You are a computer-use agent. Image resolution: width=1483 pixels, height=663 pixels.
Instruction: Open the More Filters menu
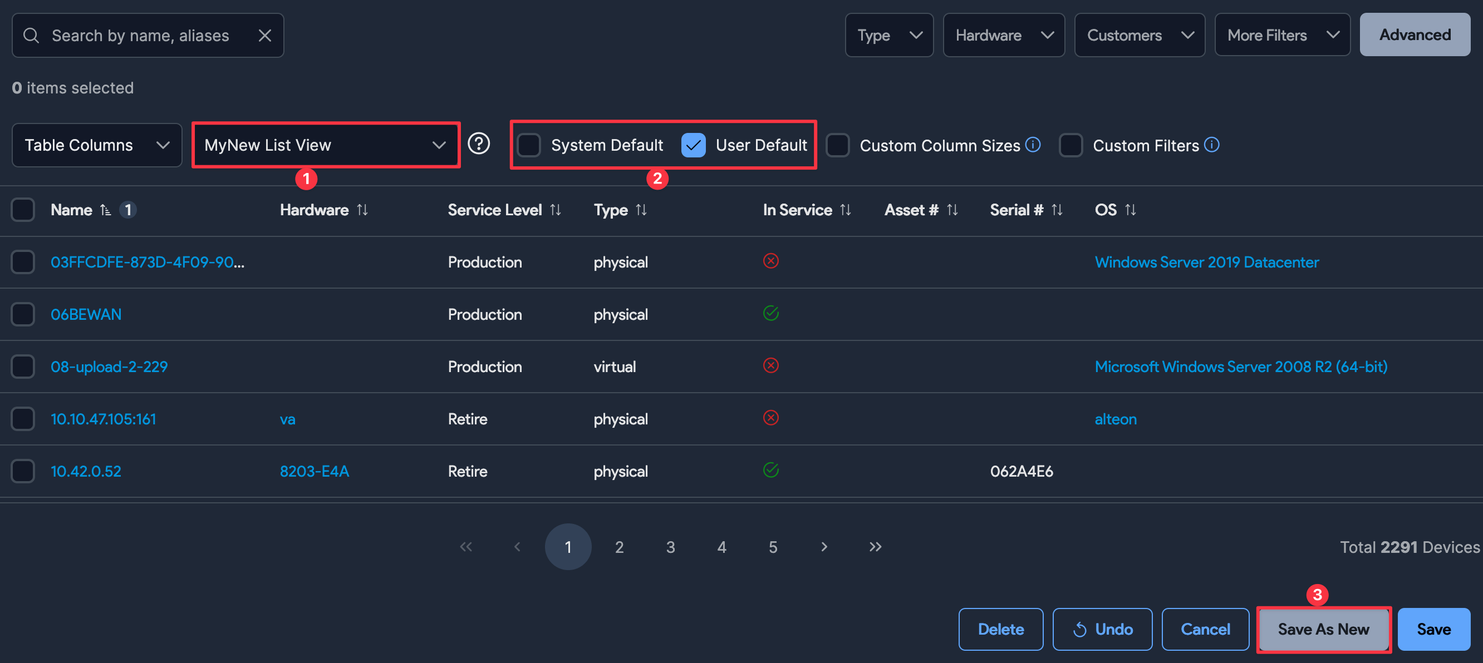[x=1282, y=34]
